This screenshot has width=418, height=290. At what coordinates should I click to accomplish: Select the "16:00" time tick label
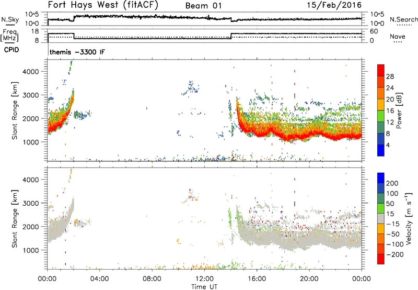coord(257,279)
